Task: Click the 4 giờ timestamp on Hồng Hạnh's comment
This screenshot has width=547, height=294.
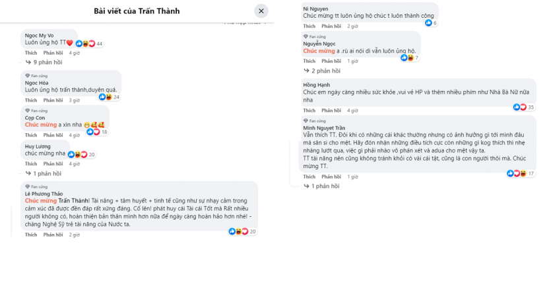Action: pyautogui.click(x=353, y=111)
